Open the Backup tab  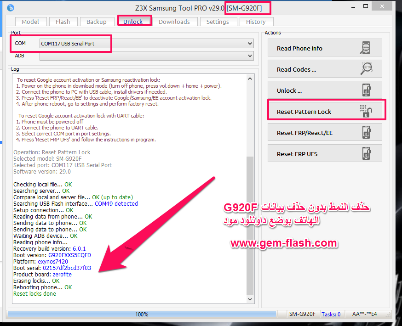97,22
